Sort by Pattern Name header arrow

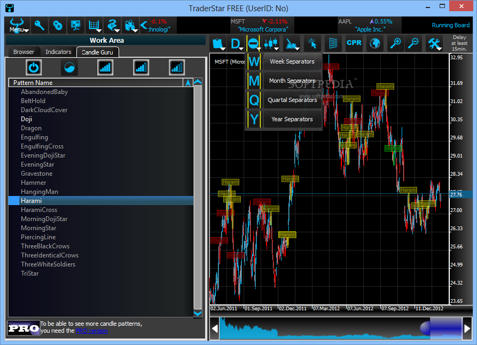click(188, 83)
